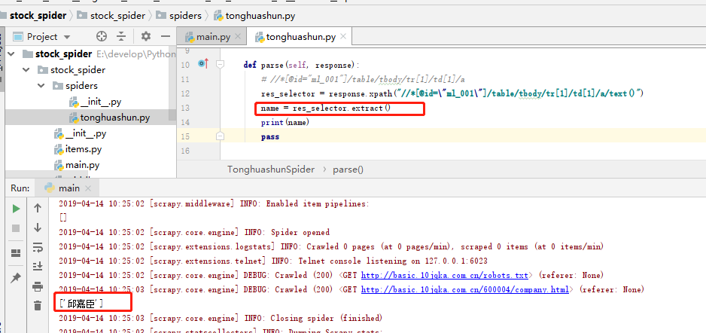Click line 13 name = res_selector.extract() code
Viewport: 706px width, 333px height.
tap(326, 108)
